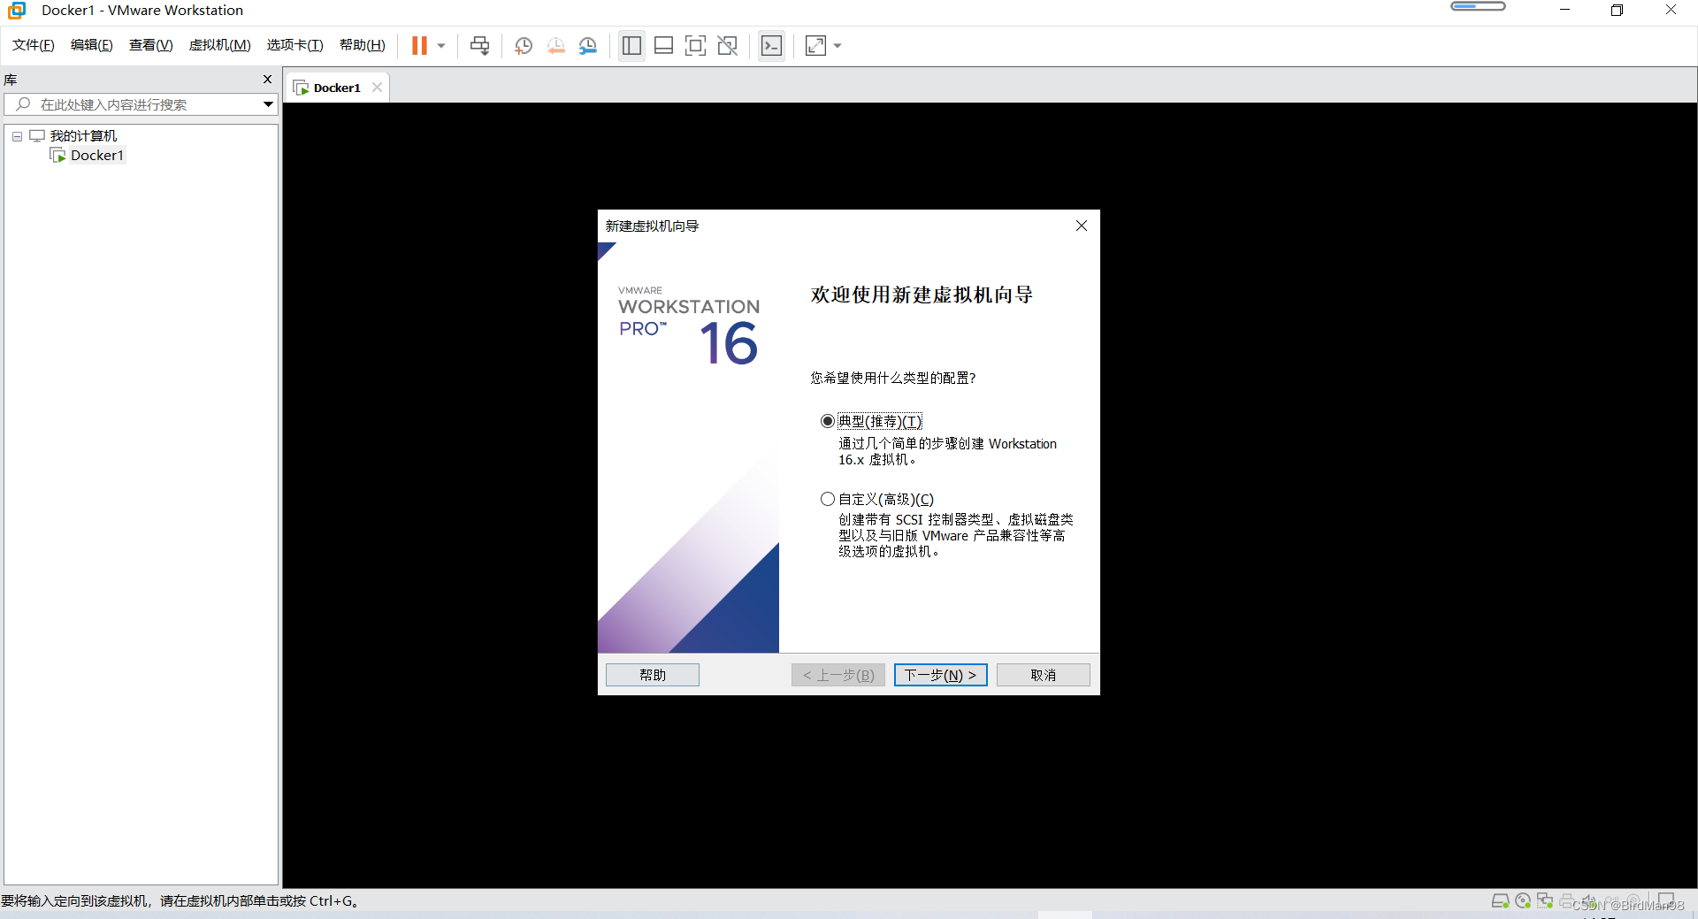The image size is (1698, 919).
Task: Close the Docker1 tab
Action: 378,87
